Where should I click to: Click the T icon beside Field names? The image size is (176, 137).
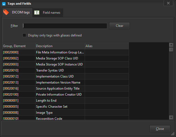pos(37,13)
